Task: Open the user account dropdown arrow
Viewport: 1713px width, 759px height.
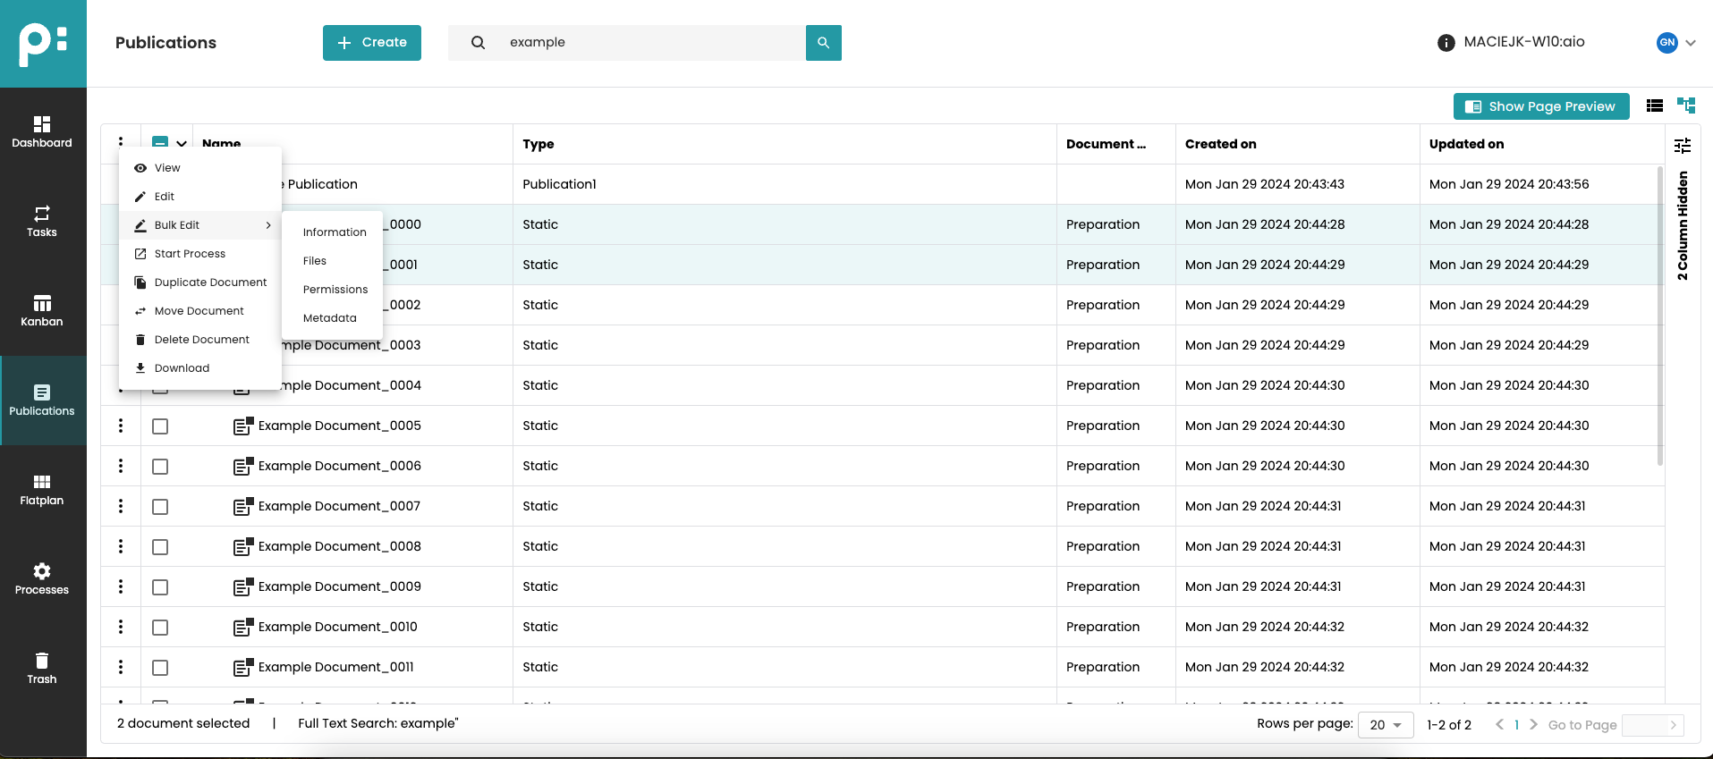Action: click(1691, 43)
